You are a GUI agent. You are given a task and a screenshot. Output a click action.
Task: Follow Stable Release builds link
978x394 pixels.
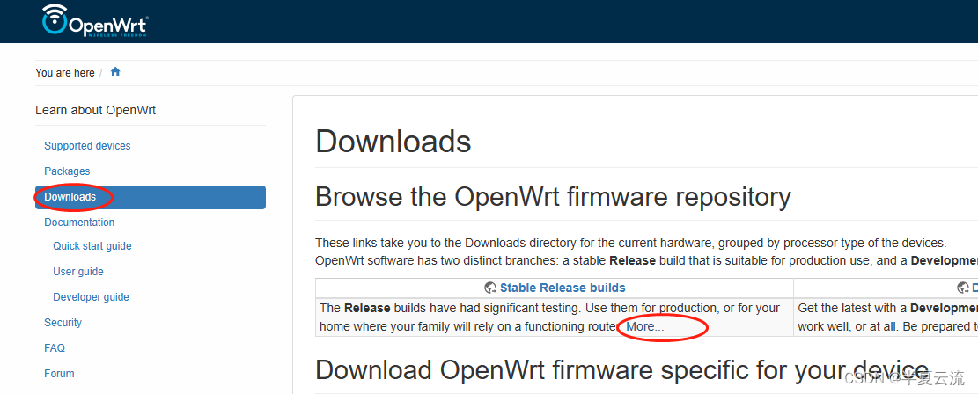click(x=563, y=288)
